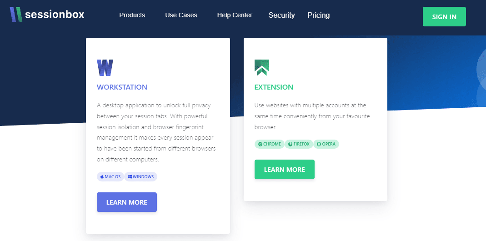The height and width of the screenshot is (241, 486).
Task: Click the sessionbox wordmark text
Action: coord(55,15)
